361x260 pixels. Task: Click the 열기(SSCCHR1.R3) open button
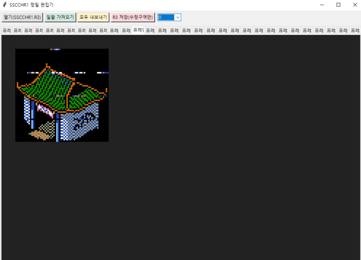(x=22, y=17)
